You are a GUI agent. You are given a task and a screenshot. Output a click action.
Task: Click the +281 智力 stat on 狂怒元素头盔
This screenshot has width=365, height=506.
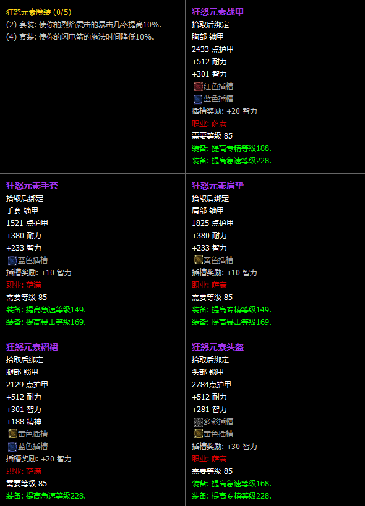click(210, 409)
